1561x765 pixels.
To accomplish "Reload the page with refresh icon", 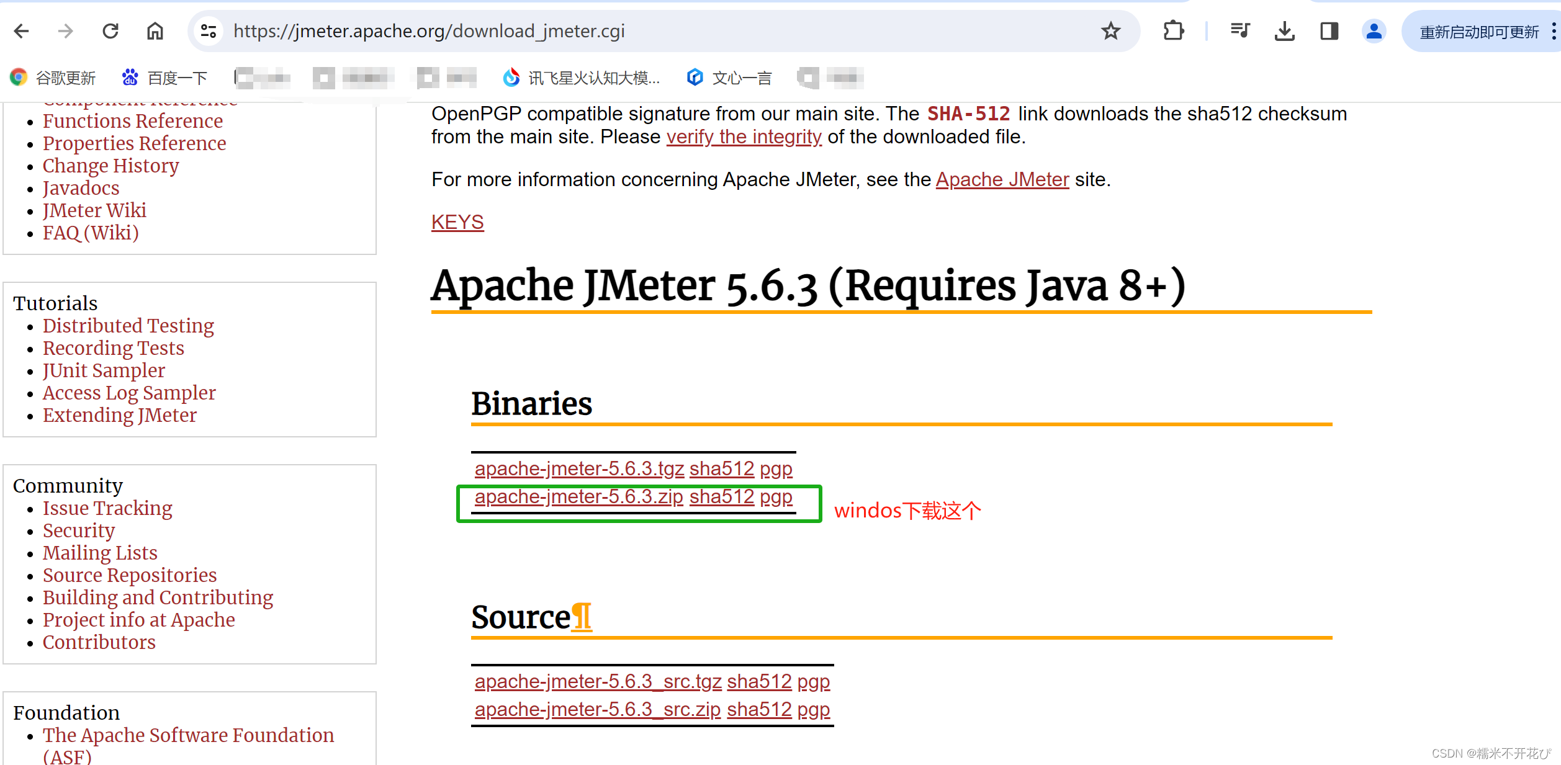I will pos(110,31).
